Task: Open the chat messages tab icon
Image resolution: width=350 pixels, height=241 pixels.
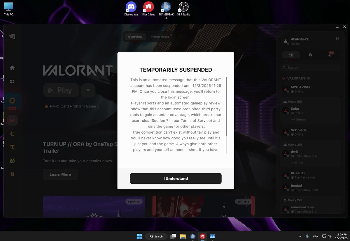Action: point(310,55)
